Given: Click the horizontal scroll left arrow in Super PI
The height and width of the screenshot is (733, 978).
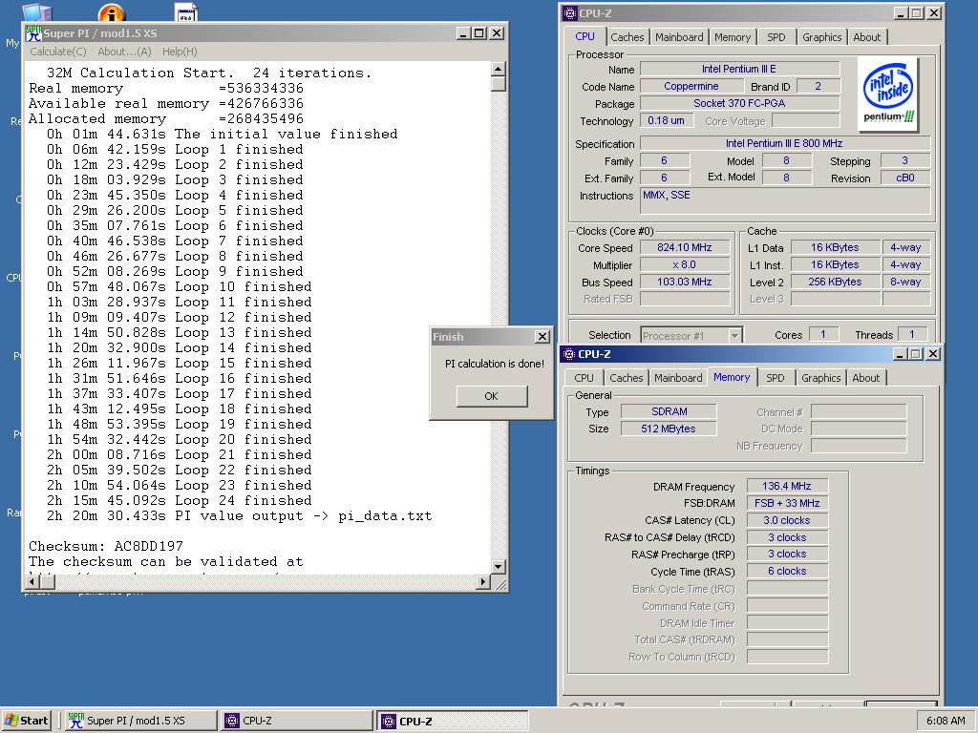Looking at the screenshot, I should point(32,581).
